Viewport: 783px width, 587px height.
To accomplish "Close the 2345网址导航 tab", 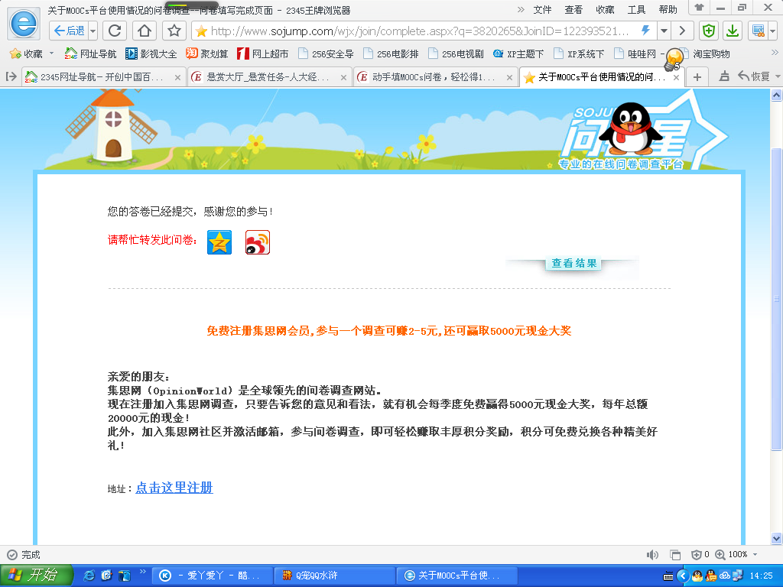I will 177,77.
